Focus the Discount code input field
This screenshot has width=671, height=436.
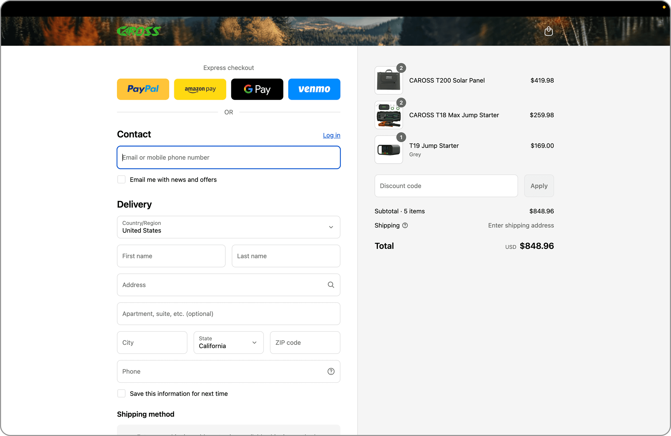coord(446,186)
